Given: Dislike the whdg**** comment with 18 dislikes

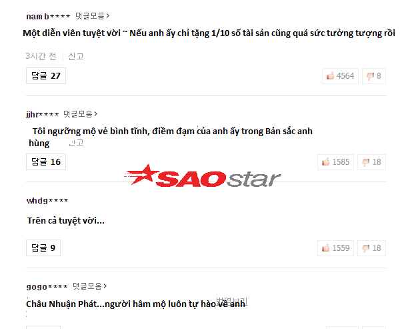Looking at the screenshot, I should click(x=371, y=248).
